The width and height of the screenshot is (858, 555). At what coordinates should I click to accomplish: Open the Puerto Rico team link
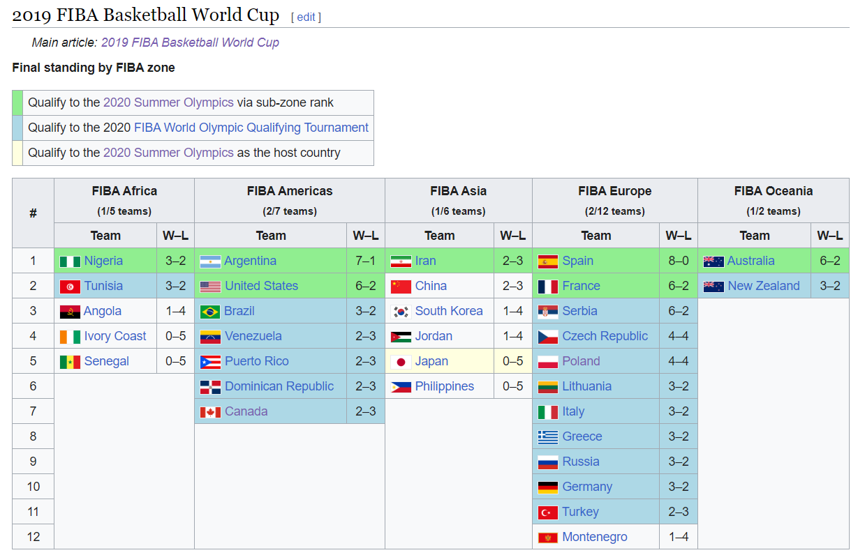click(257, 361)
